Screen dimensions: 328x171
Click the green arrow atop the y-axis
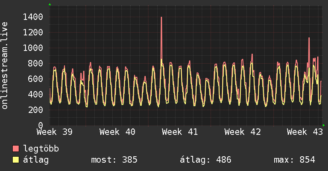coord(50,4)
